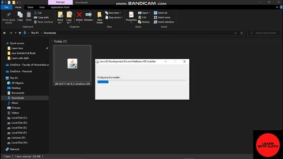Click This PC in address bar
This screenshot has width=283, height=159.
[x=35, y=33]
